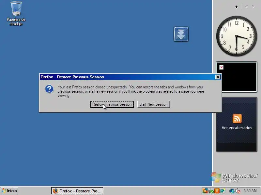Click the blue double-arrow download widget on the desktop
Viewport: 261px width, 195px height.
(x=181, y=34)
